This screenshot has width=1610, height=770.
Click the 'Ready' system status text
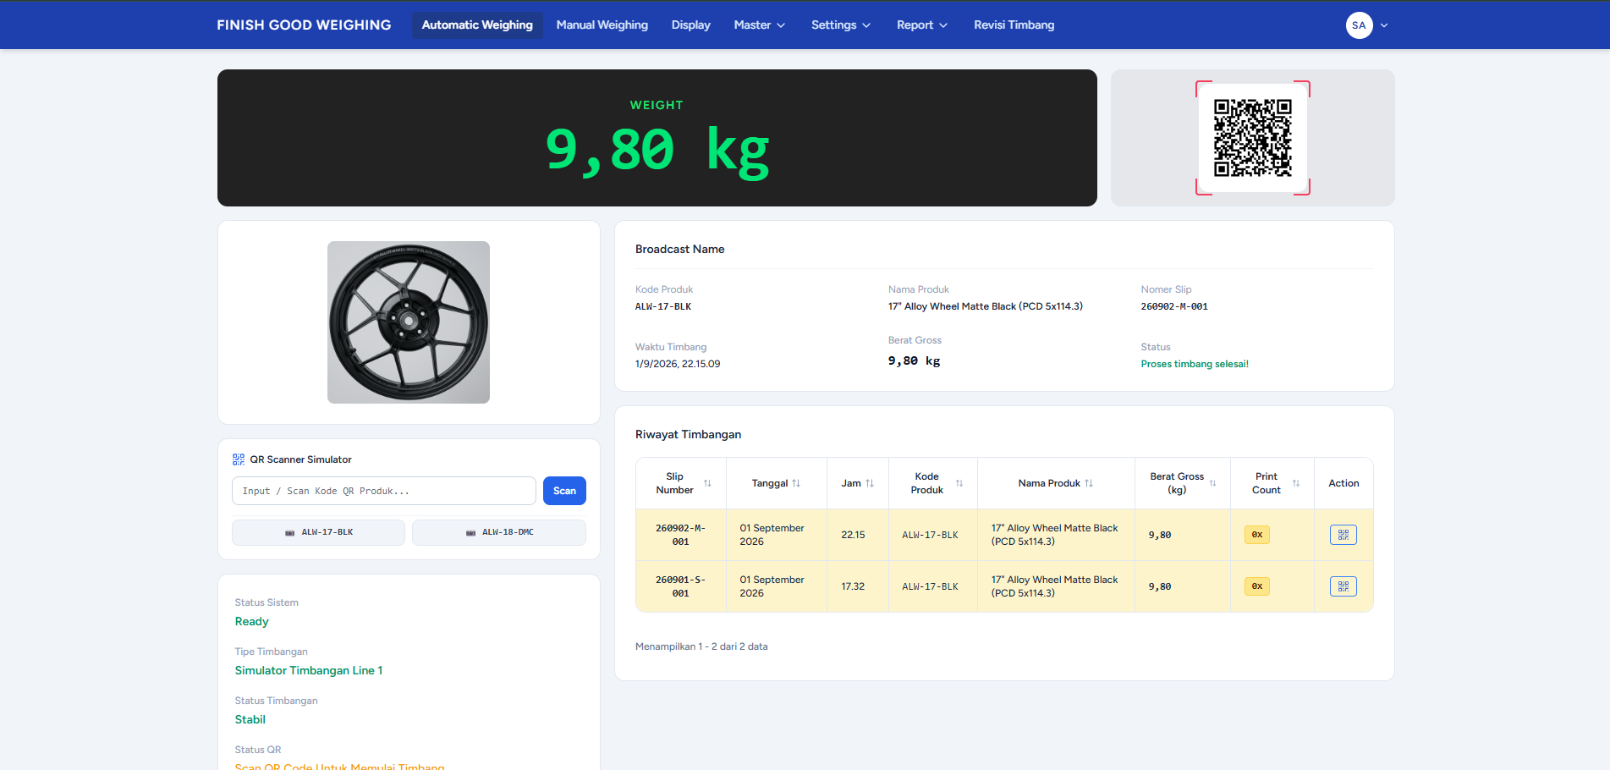pyautogui.click(x=251, y=621)
